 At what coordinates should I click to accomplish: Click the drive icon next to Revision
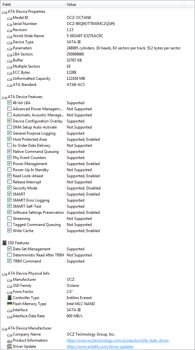click(x=9, y=30)
